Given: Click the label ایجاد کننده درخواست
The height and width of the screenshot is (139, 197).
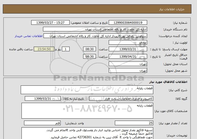Looking at the screenshot, I should pos(173,36).
